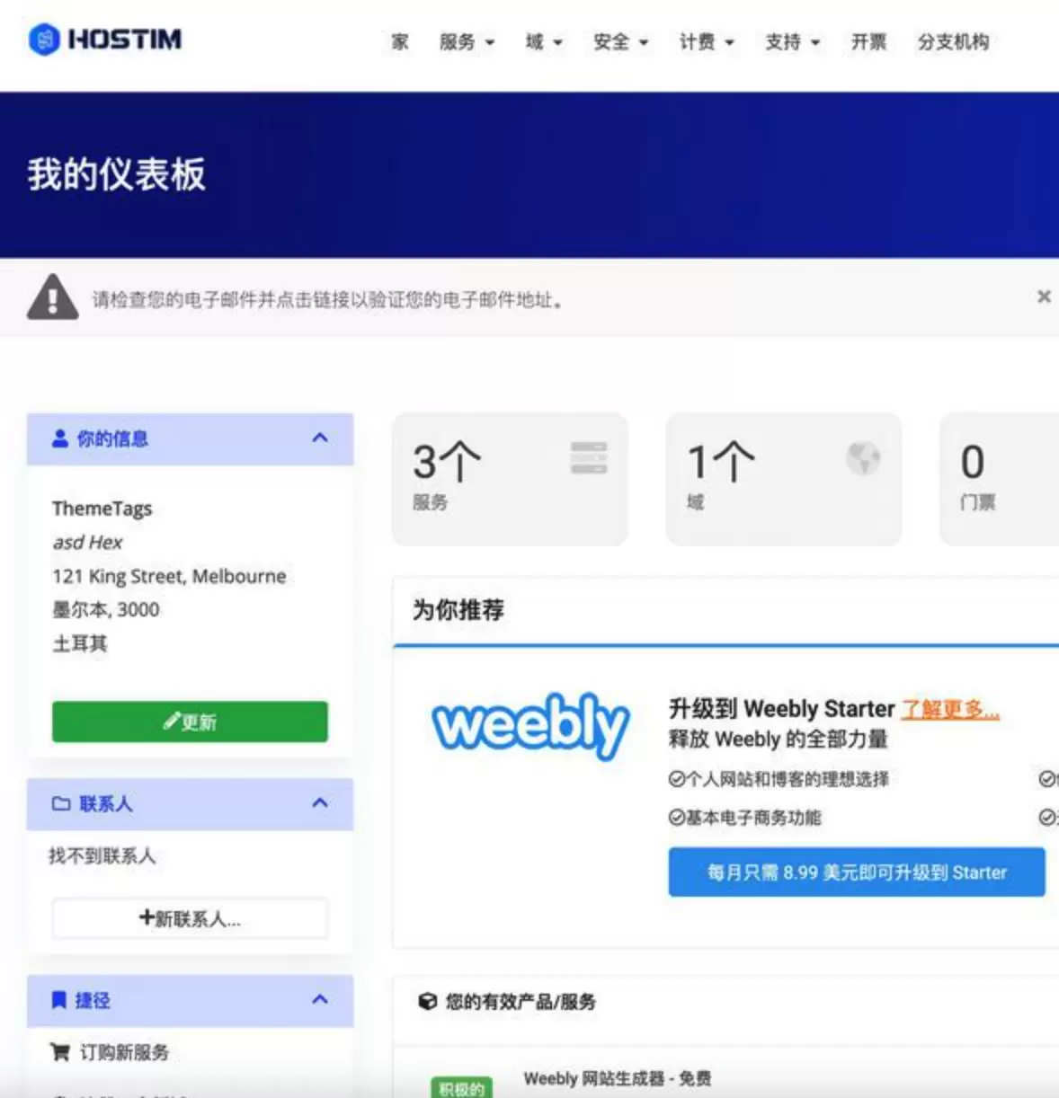Screen dimensions: 1059x1098
Task: Collapse the 你的信息 panel
Action: click(x=320, y=438)
